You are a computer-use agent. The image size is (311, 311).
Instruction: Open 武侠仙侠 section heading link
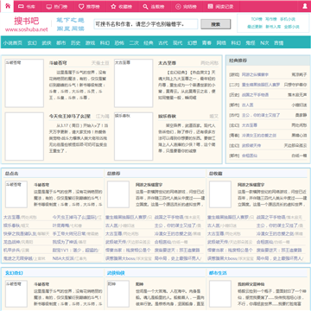click(116, 273)
